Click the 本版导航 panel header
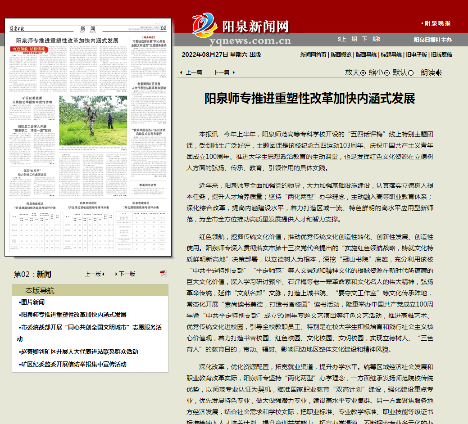The width and height of the screenshot is (468, 424). (x=90, y=290)
